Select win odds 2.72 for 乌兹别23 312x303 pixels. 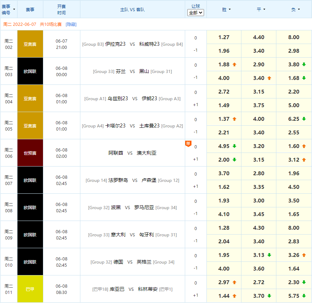pyautogui.click(x=224, y=92)
